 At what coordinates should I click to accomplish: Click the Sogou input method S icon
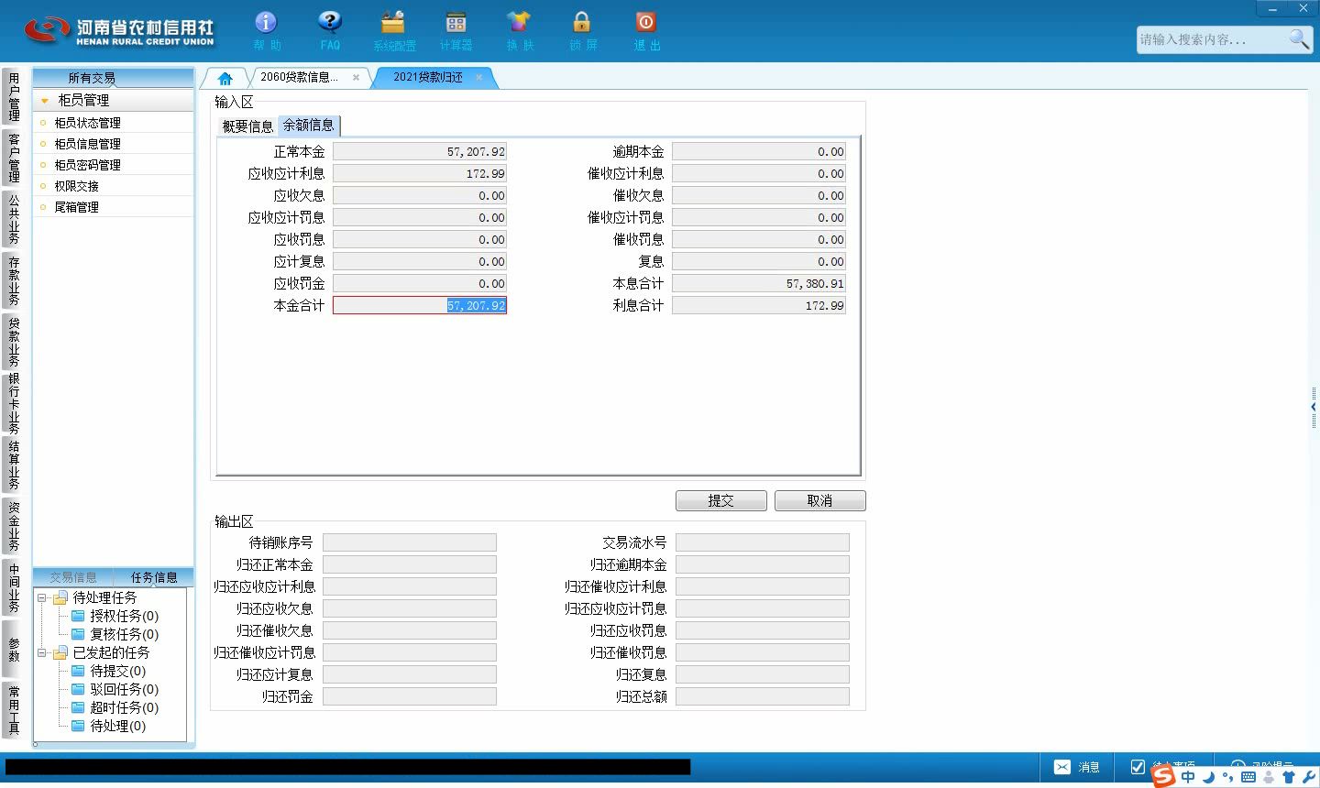click(x=1163, y=776)
